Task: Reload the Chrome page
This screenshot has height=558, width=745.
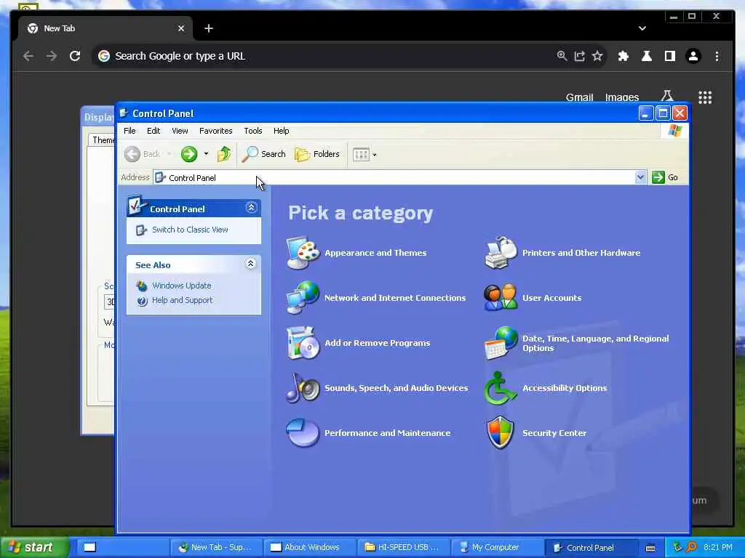Action: coord(75,56)
